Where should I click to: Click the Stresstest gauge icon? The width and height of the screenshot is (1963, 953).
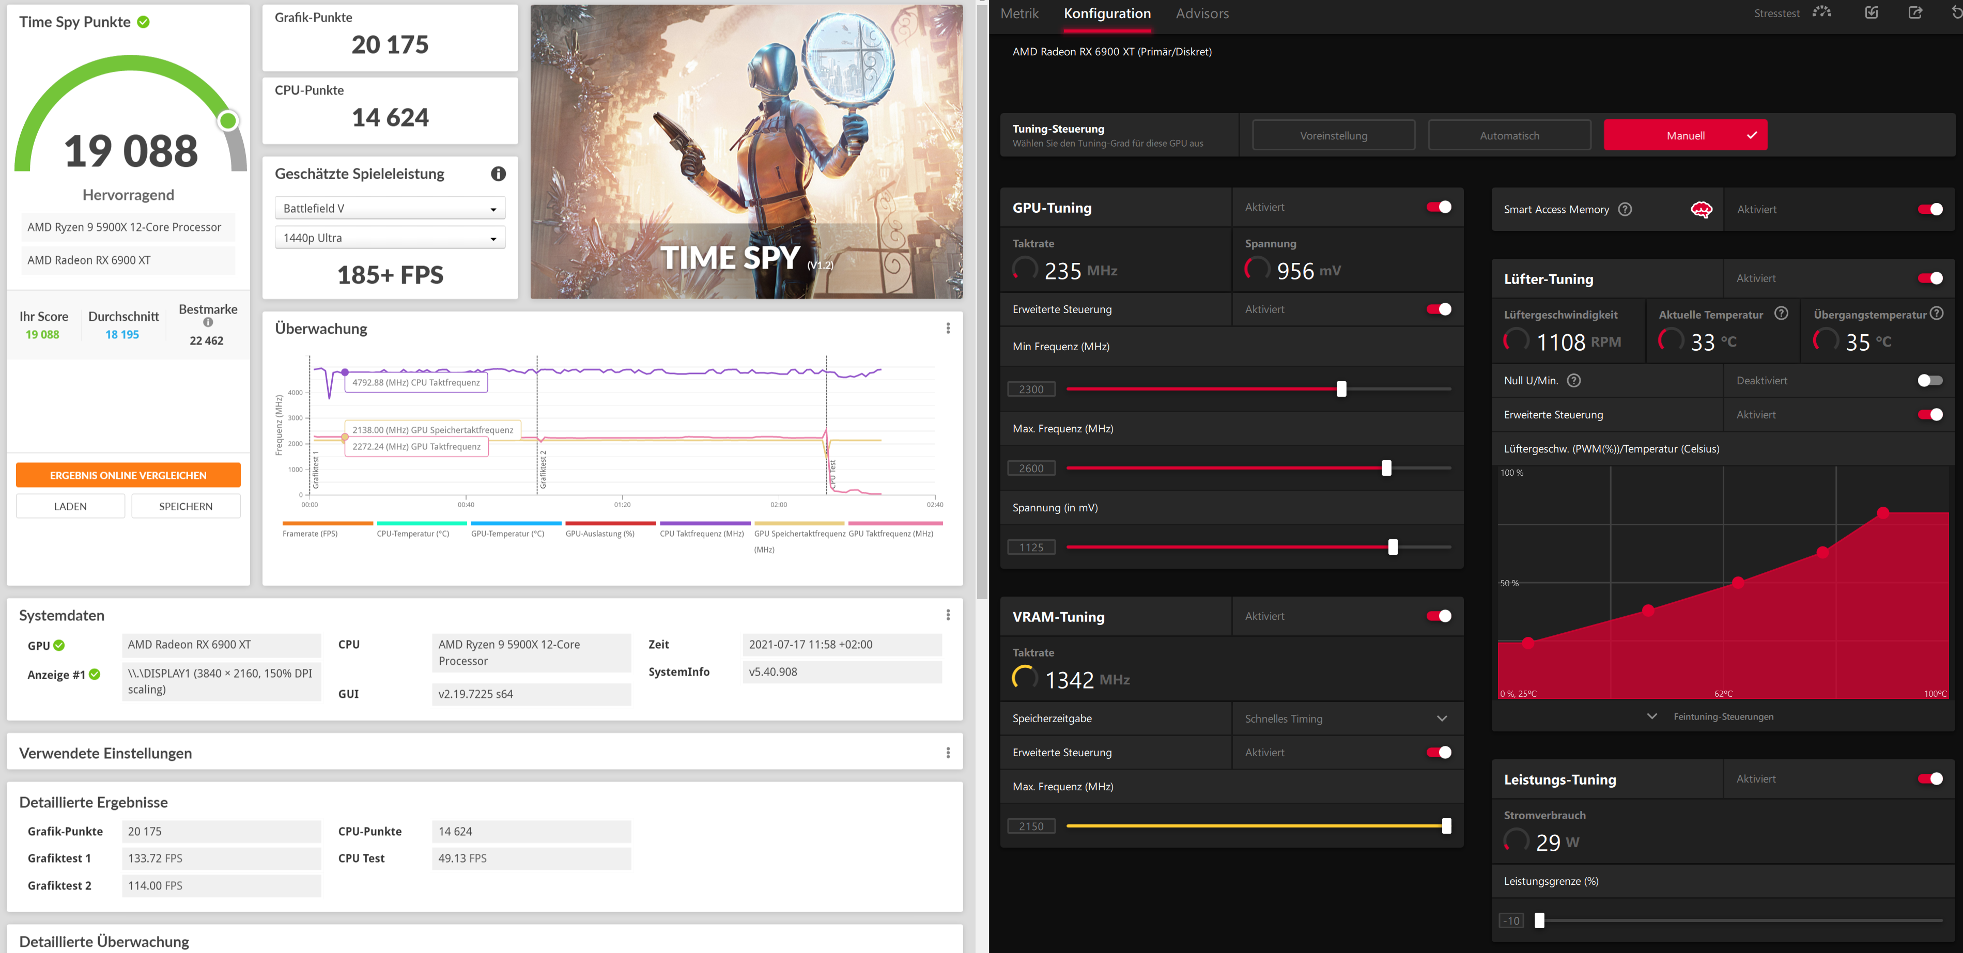point(1821,12)
